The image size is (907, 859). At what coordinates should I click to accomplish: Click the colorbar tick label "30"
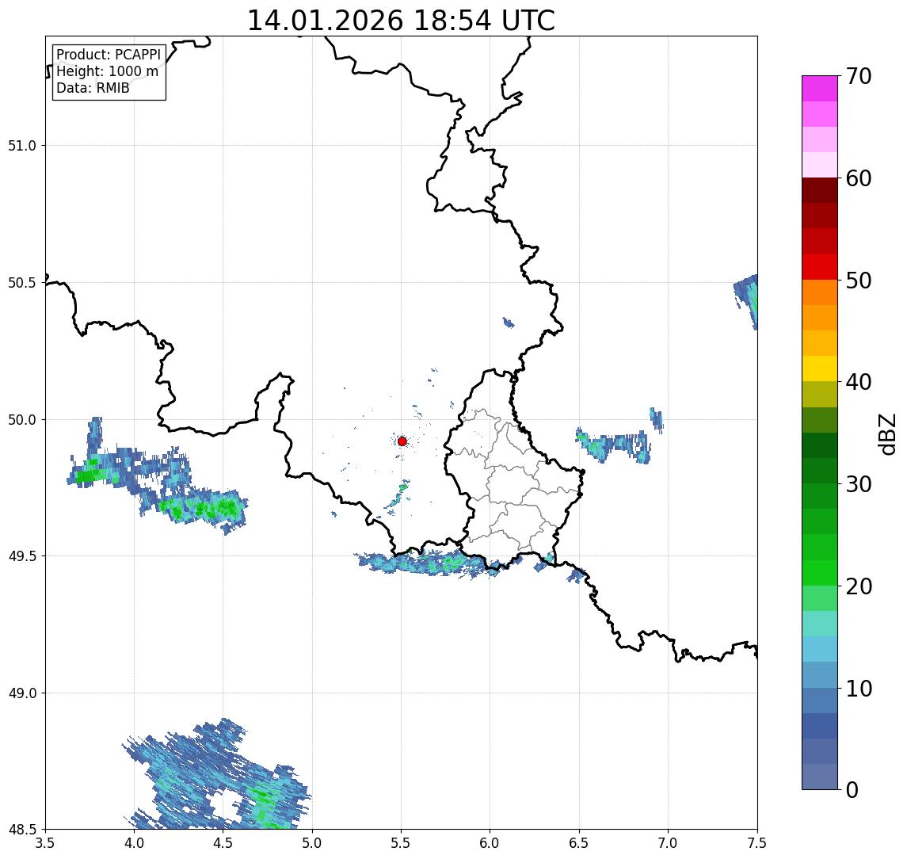coord(859,484)
